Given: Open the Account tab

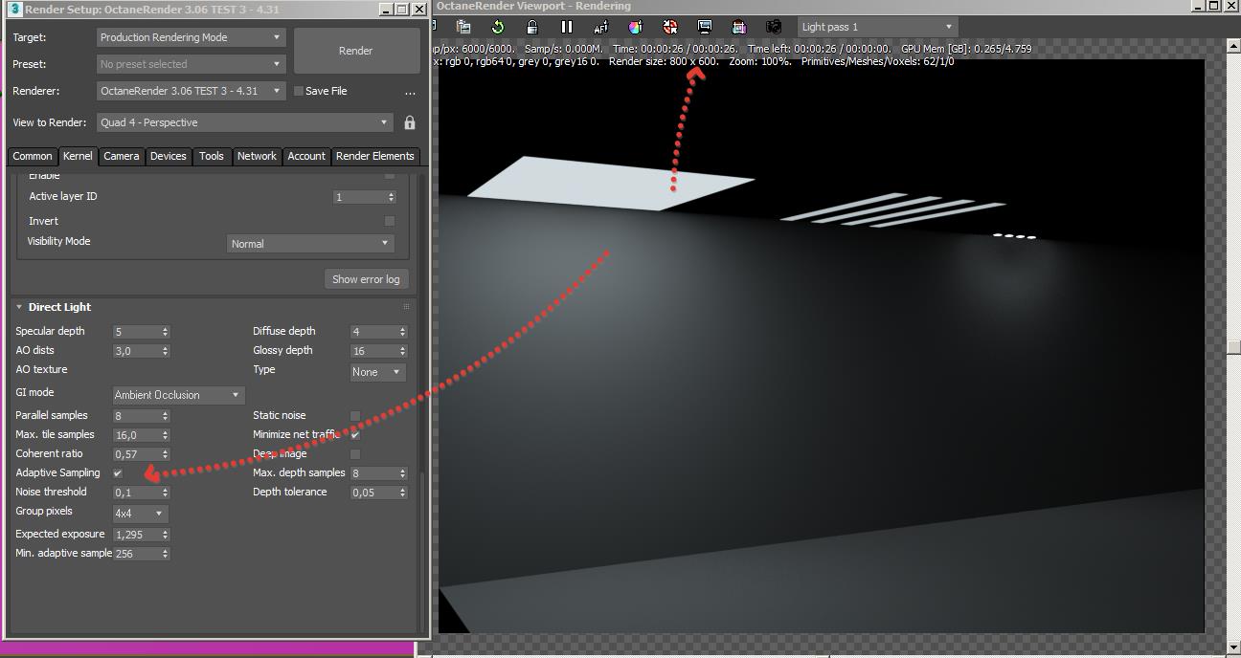Looking at the screenshot, I should coord(306,156).
